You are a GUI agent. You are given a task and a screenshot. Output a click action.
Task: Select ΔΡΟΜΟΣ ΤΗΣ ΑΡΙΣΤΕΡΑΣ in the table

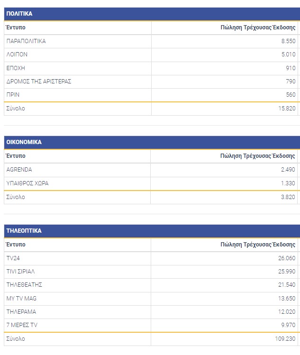click(x=39, y=82)
